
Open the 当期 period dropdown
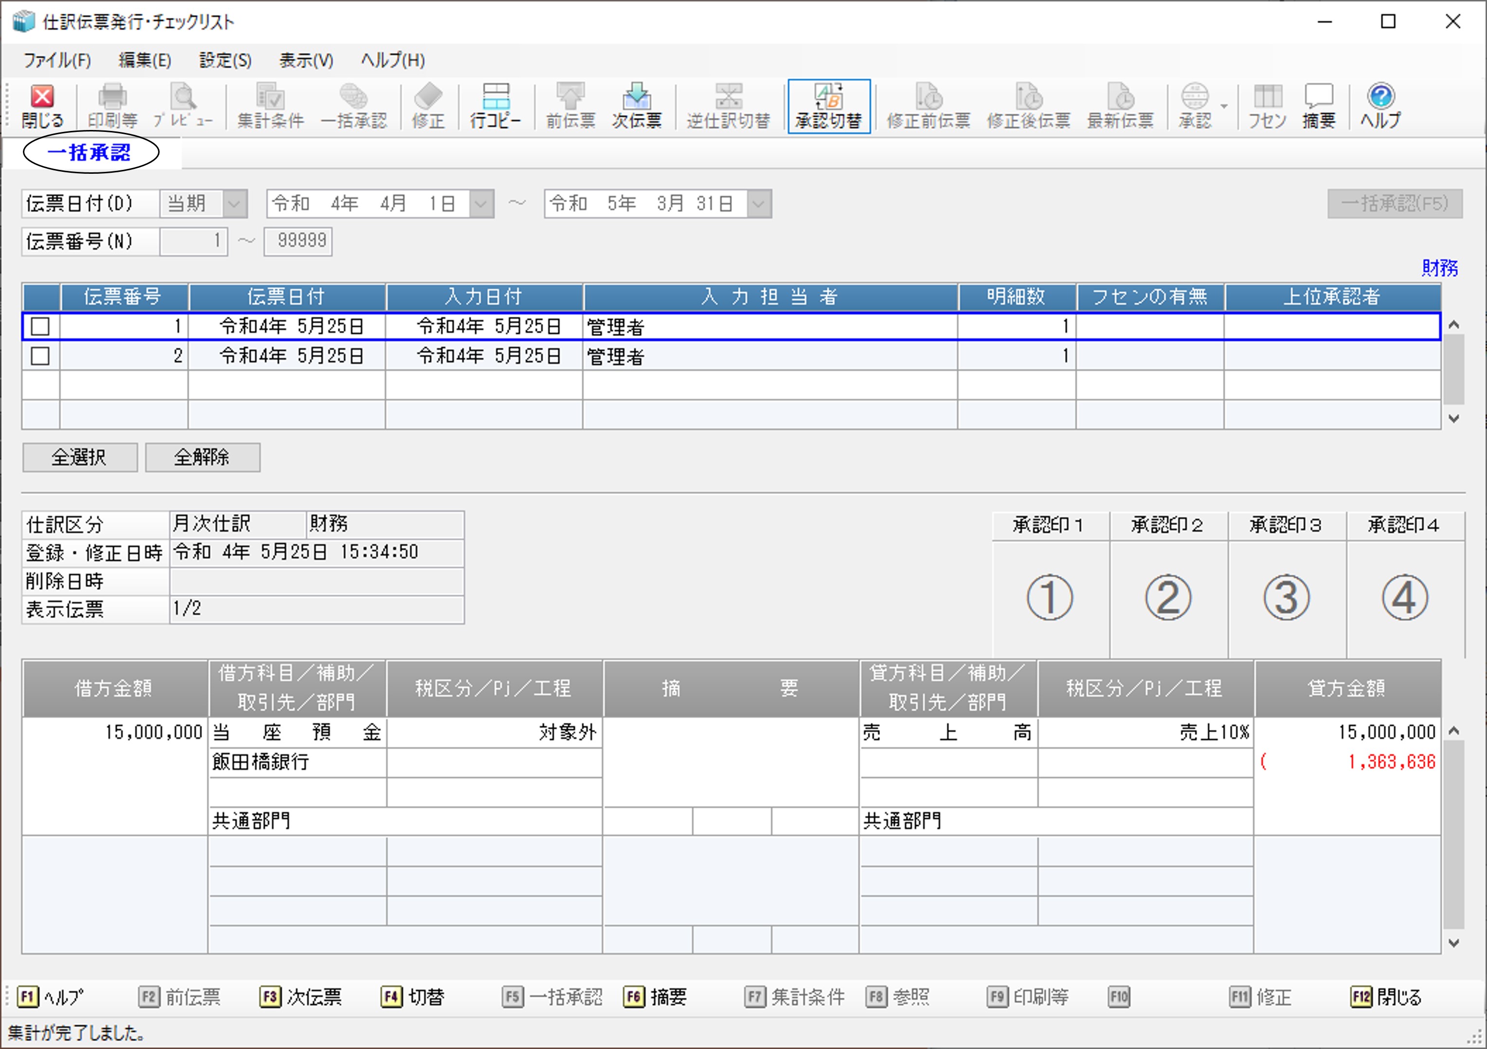click(235, 204)
